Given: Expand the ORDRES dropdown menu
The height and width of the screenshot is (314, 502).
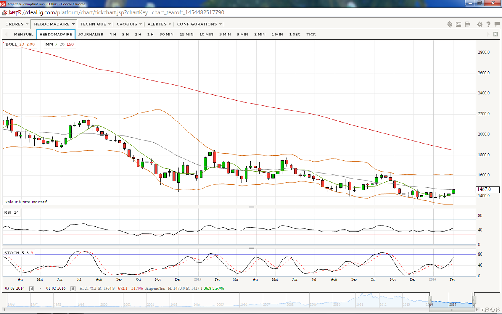Looking at the screenshot, I should coord(16,24).
